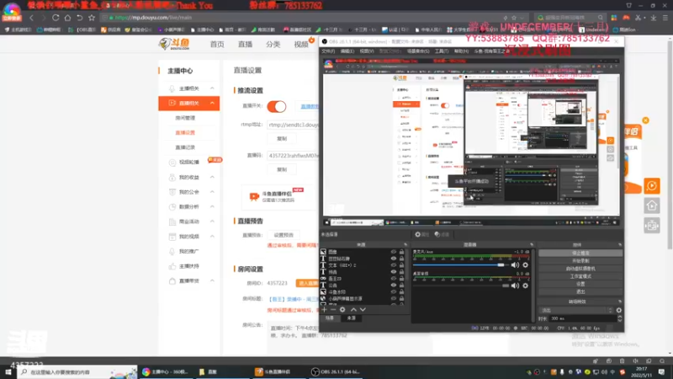Open source properties gear below sources list
The image size is (673, 379).
(x=342, y=309)
